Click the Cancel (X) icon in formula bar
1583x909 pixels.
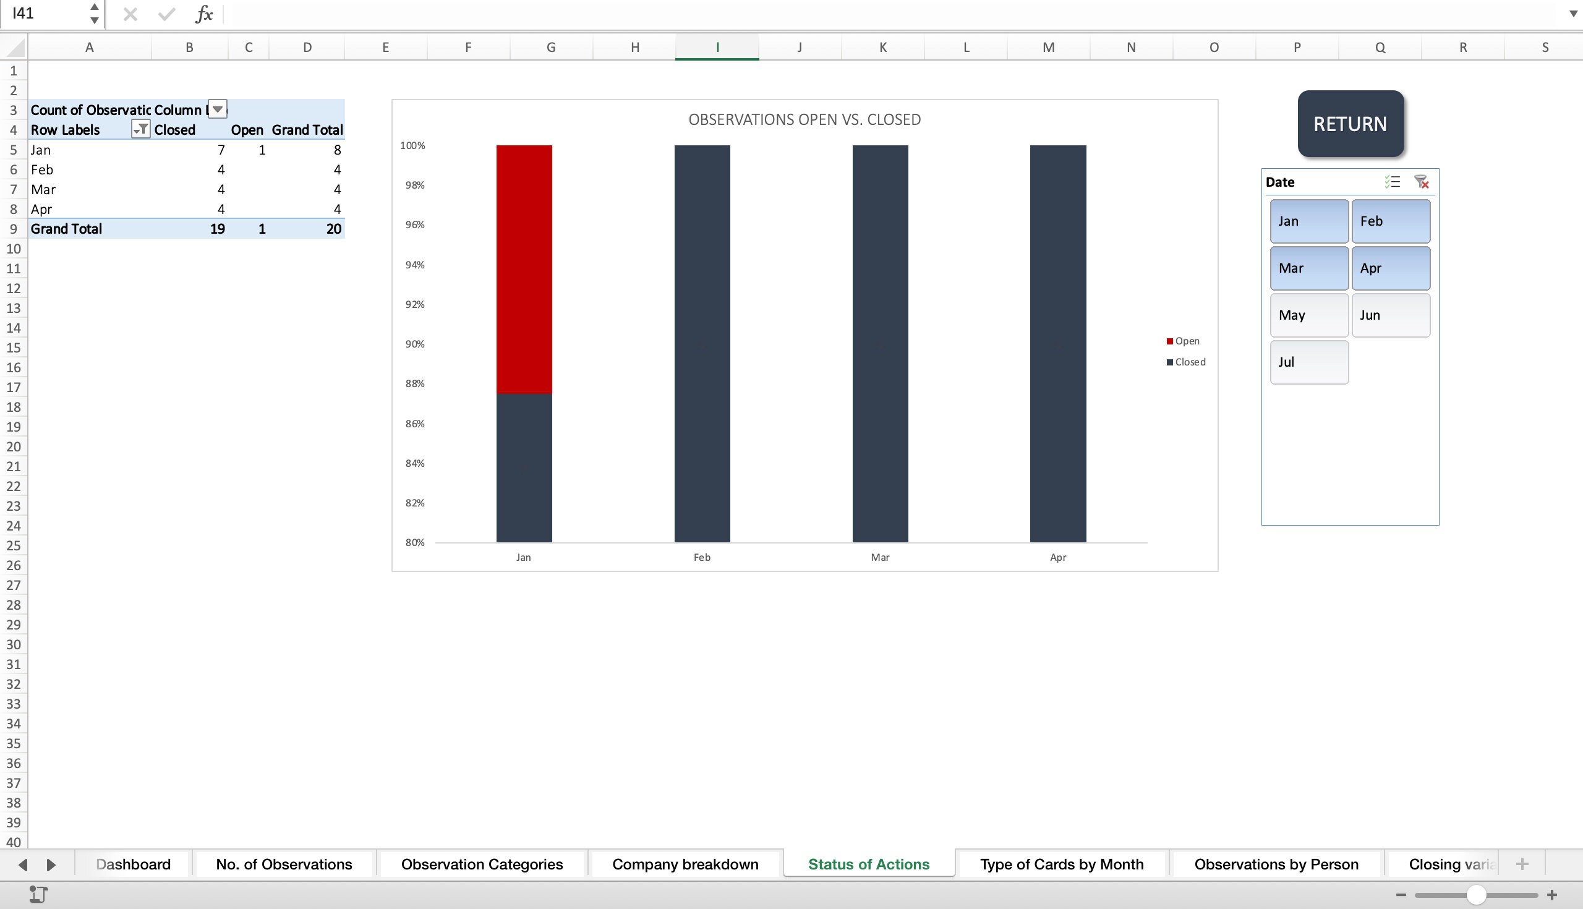130,14
